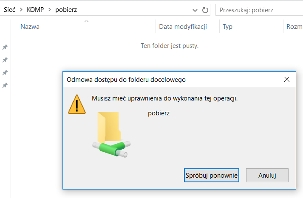Expand the chevron after KOMP breadcrumb
Image resolution: width=303 pixels, height=198 pixels.
coord(50,10)
